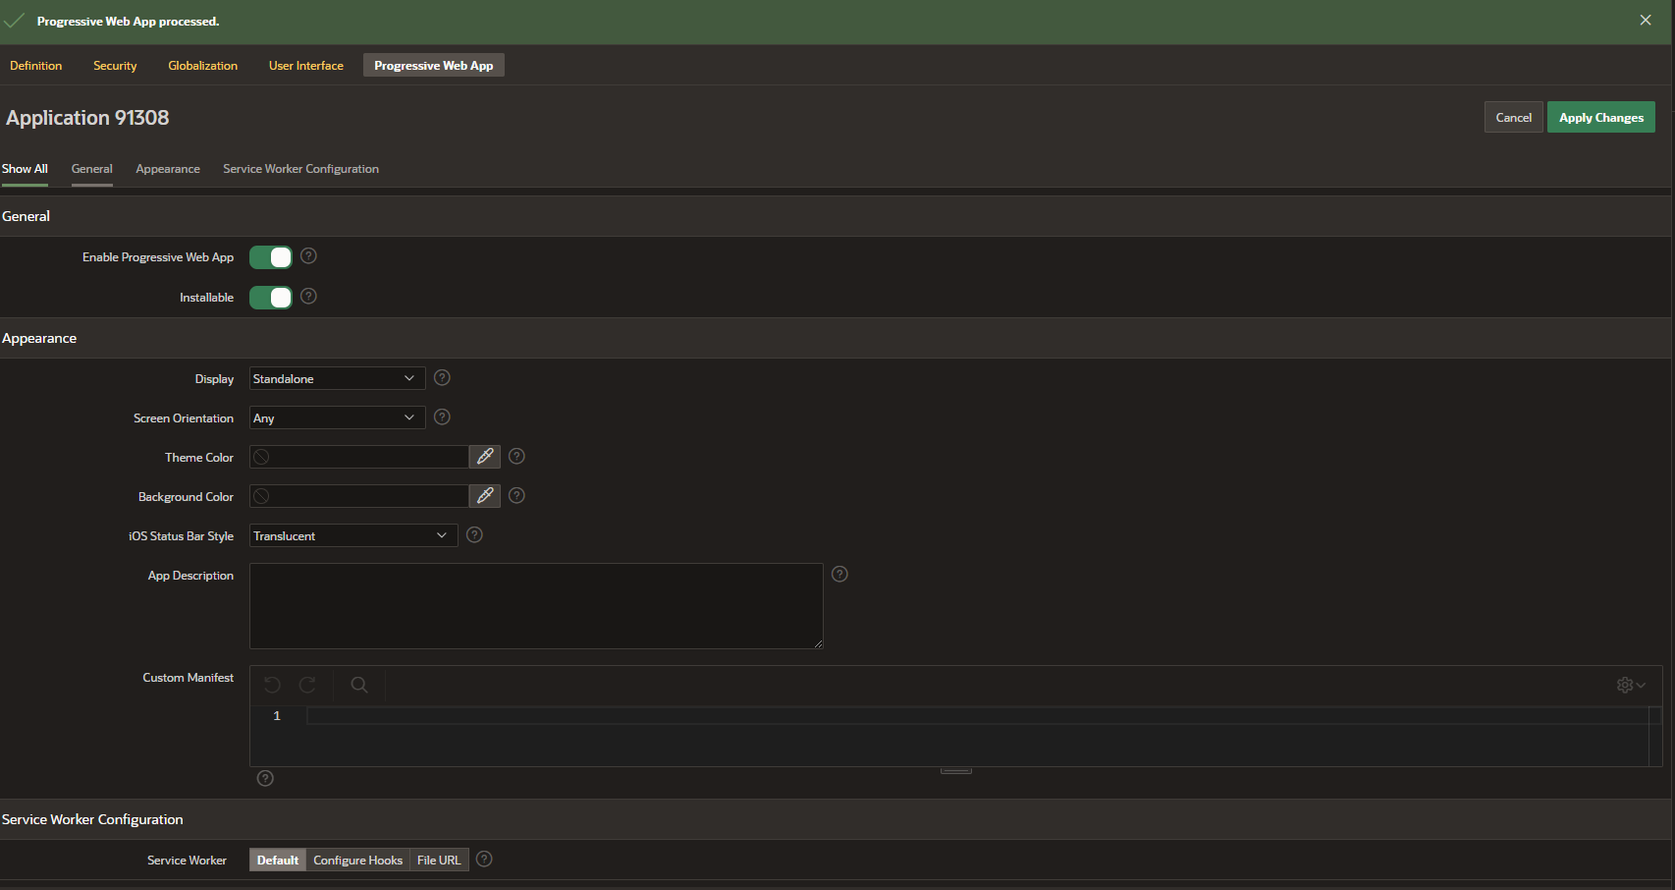Select General sub-tab
1675x890 pixels.
tap(92, 169)
